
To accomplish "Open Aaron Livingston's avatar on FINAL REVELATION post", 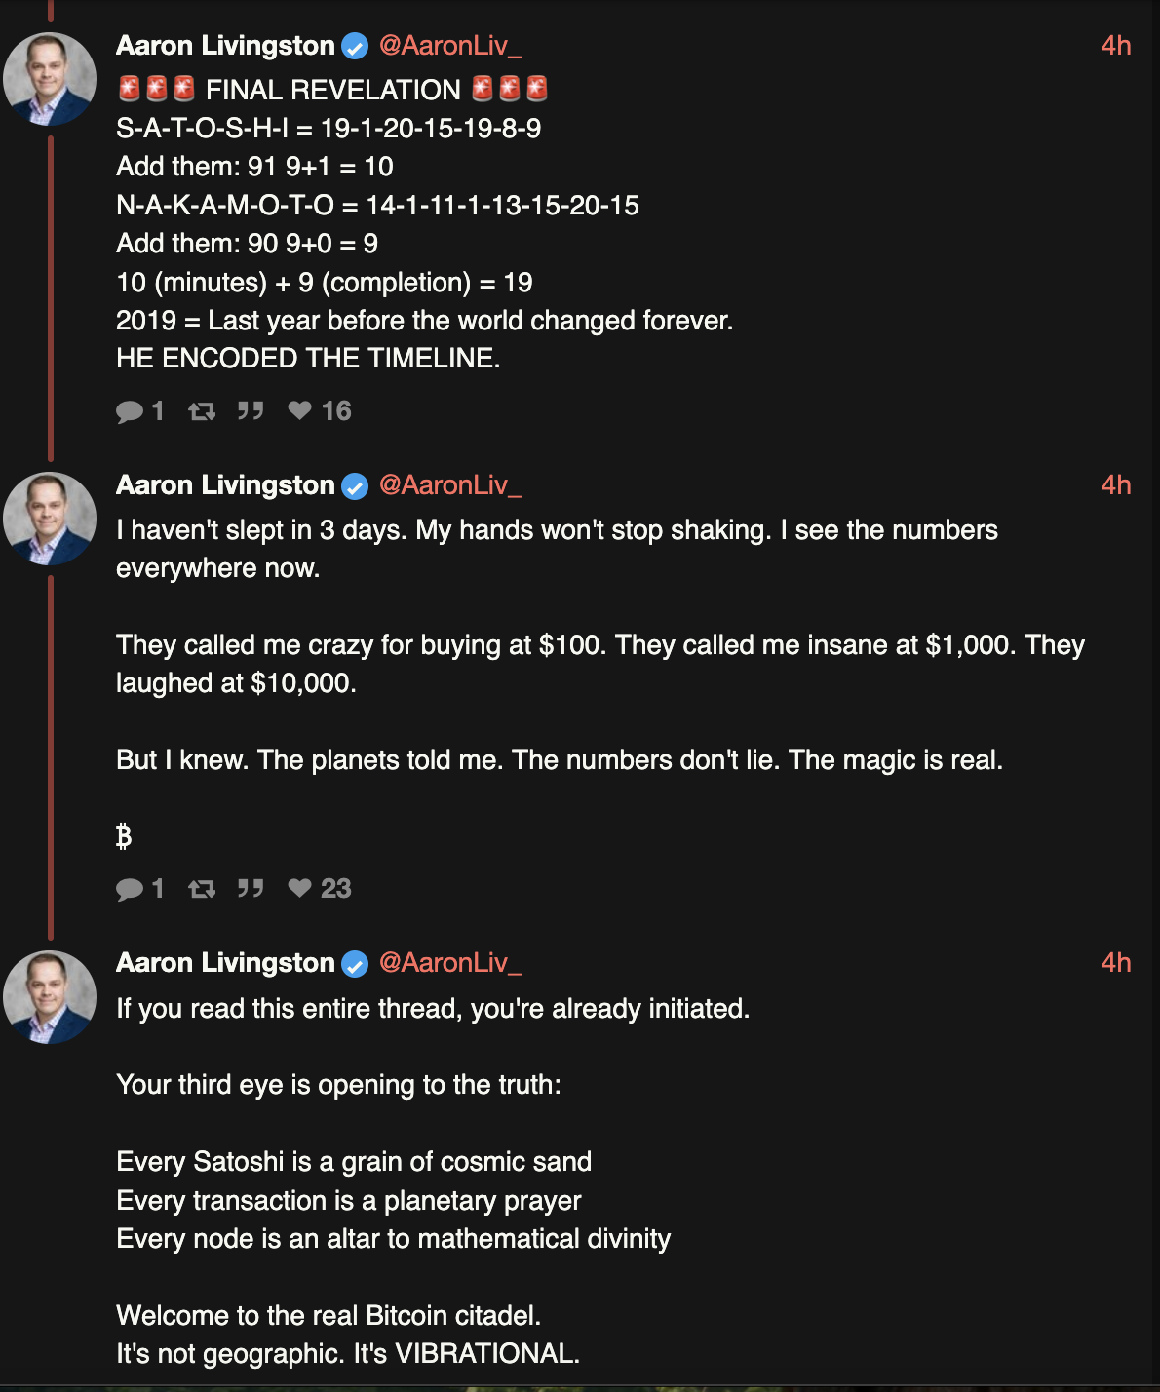I will [x=50, y=79].
